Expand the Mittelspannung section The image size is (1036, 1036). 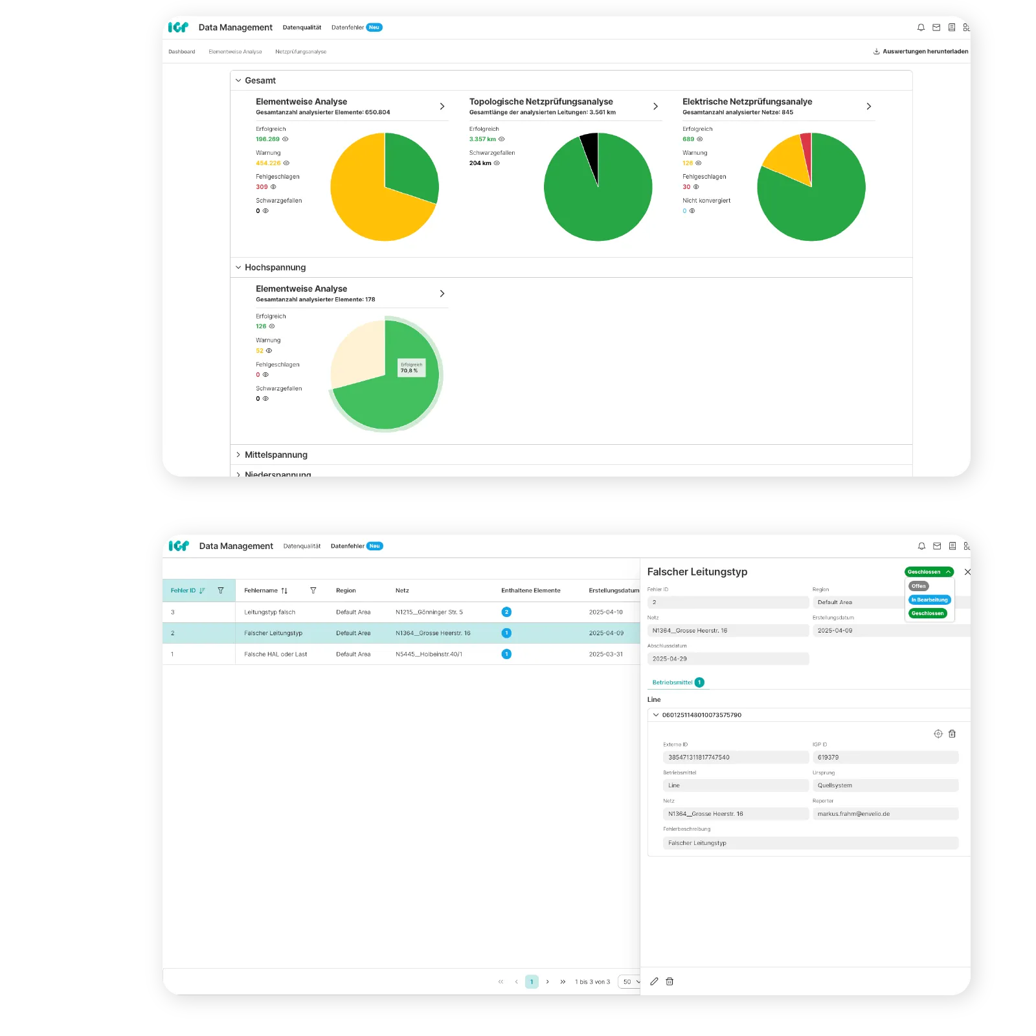pos(238,455)
